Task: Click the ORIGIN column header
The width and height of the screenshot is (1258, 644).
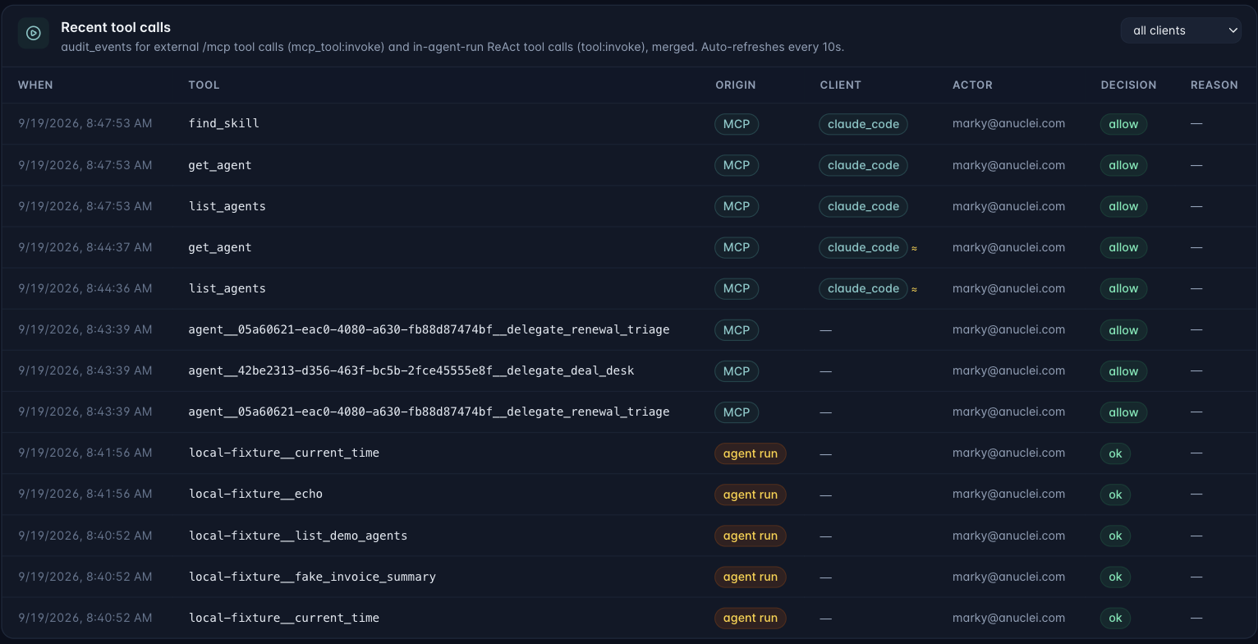Action: (x=735, y=85)
